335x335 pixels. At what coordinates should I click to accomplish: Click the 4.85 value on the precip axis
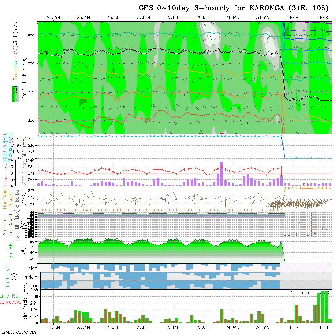pyautogui.click(x=34, y=290)
